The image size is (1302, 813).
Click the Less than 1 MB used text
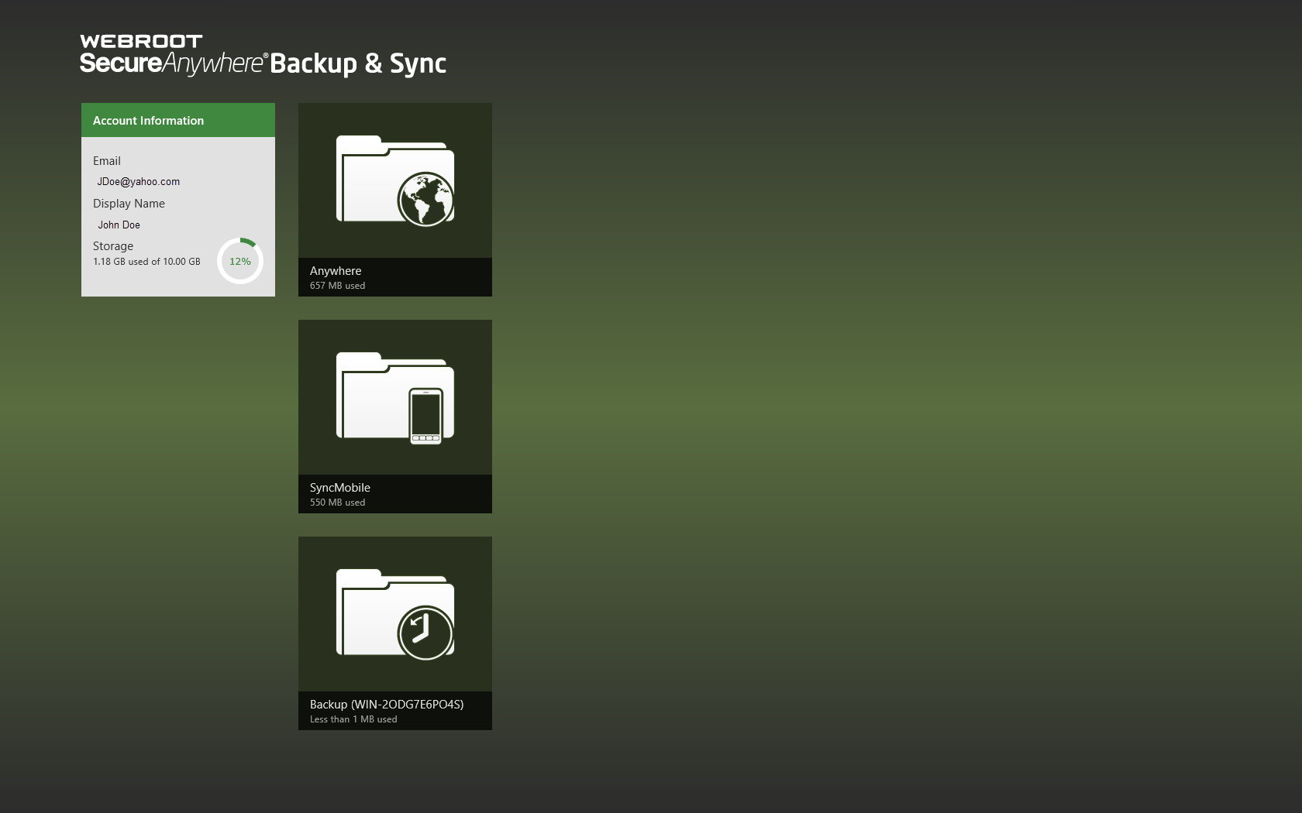click(353, 719)
